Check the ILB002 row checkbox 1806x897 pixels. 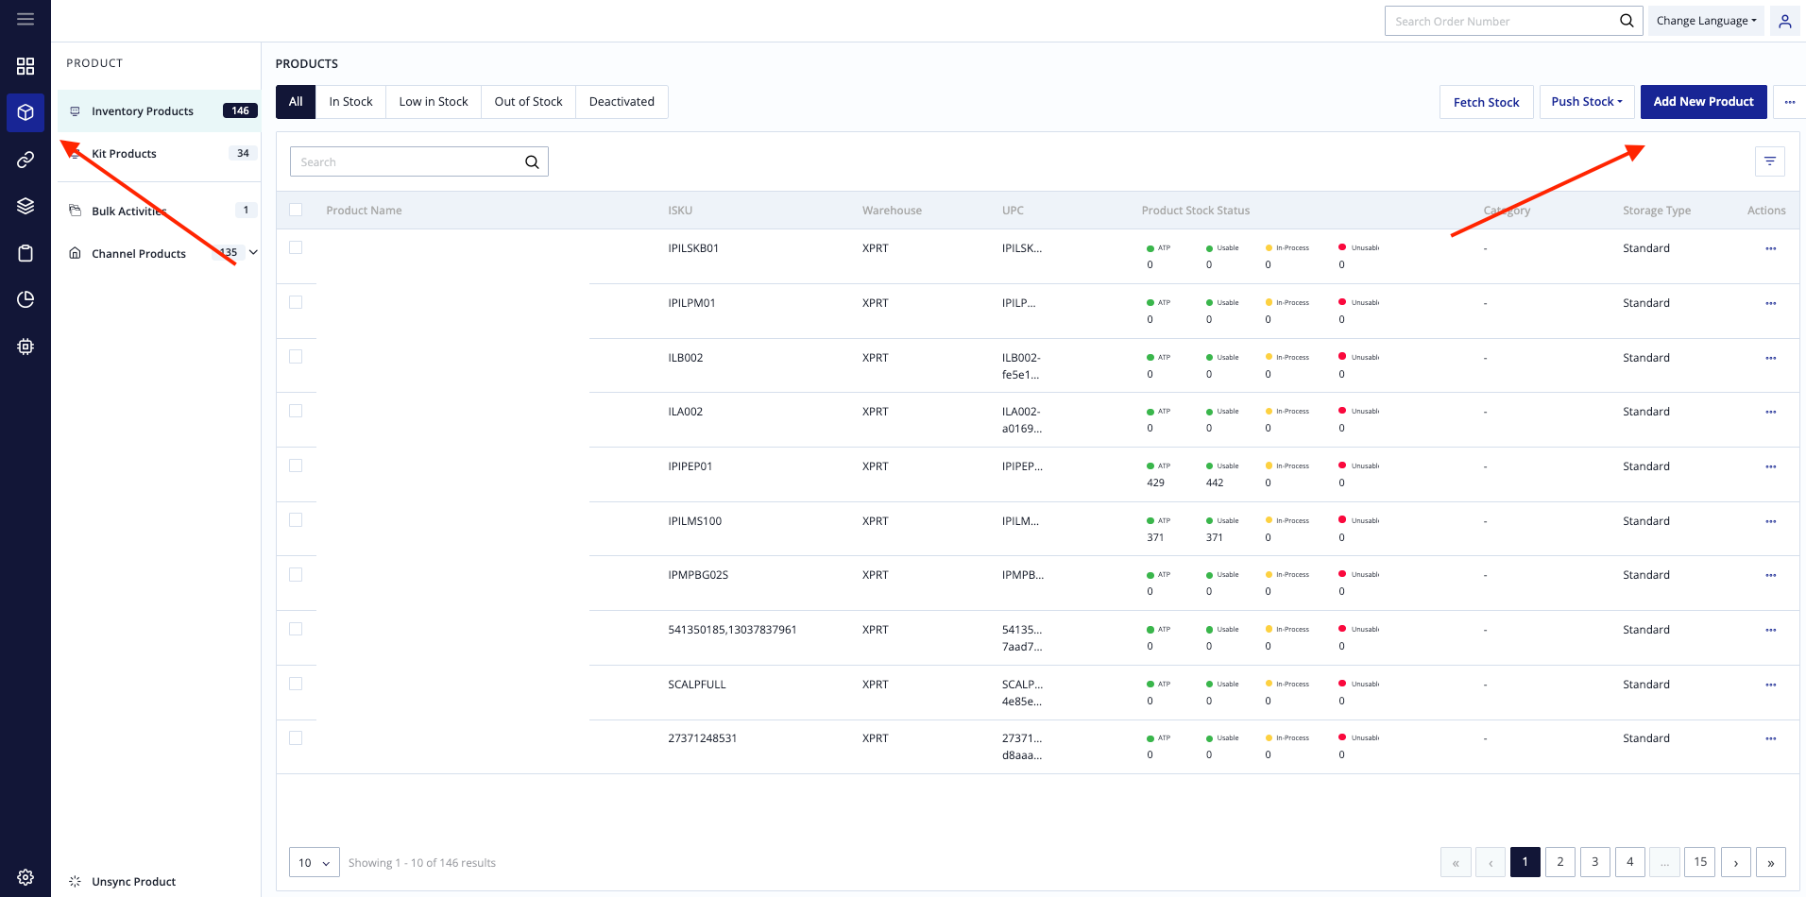[296, 357]
